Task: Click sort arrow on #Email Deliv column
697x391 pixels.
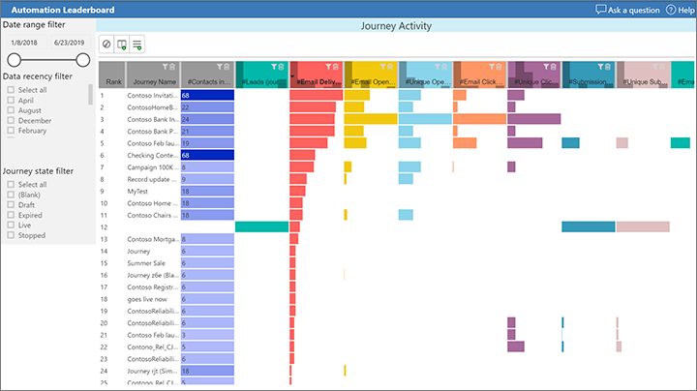Action: coord(292,76)
